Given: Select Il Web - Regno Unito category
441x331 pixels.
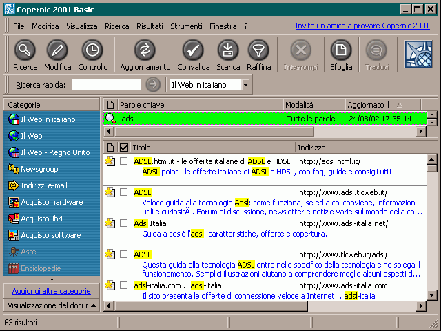Looking at the screenshot, I should pos(49,152).
